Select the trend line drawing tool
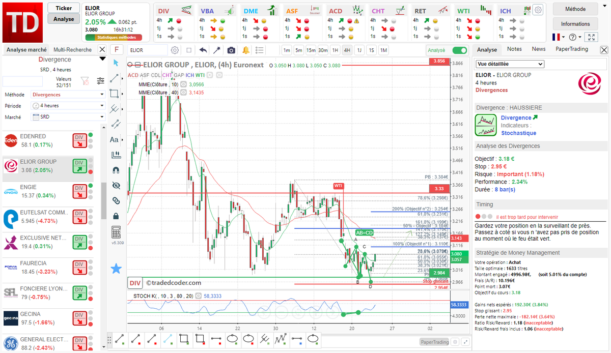 [x=115, y=78]
